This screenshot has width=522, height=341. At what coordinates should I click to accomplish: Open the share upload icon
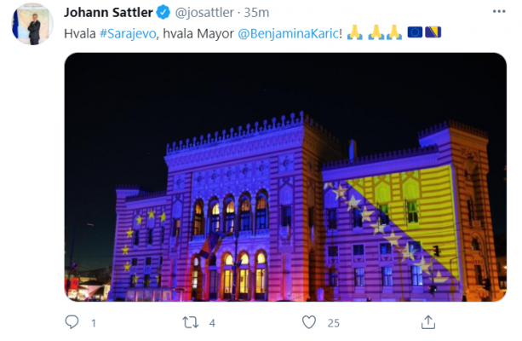click(x=428, y=322)
